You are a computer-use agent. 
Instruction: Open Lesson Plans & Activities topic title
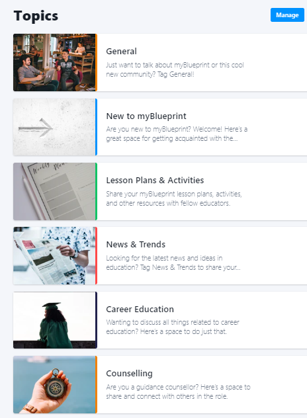(x=155, y=180)
